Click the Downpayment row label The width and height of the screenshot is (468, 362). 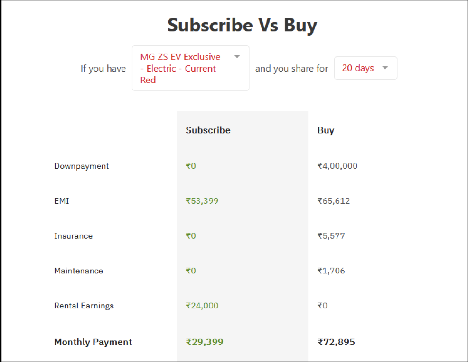(82, 166)
